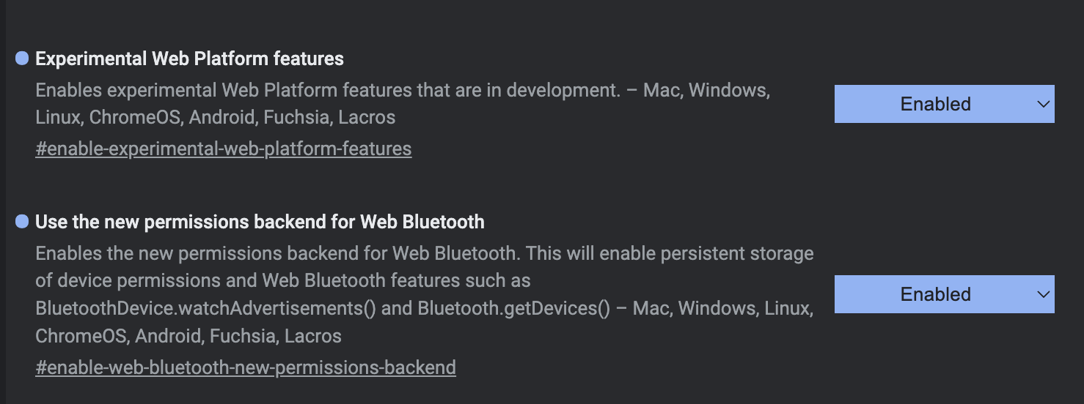Click the BluetoothDevice.watchAdvertisements() text
The height and width of the screenshot is (404, 1084).
pos(205,309)
